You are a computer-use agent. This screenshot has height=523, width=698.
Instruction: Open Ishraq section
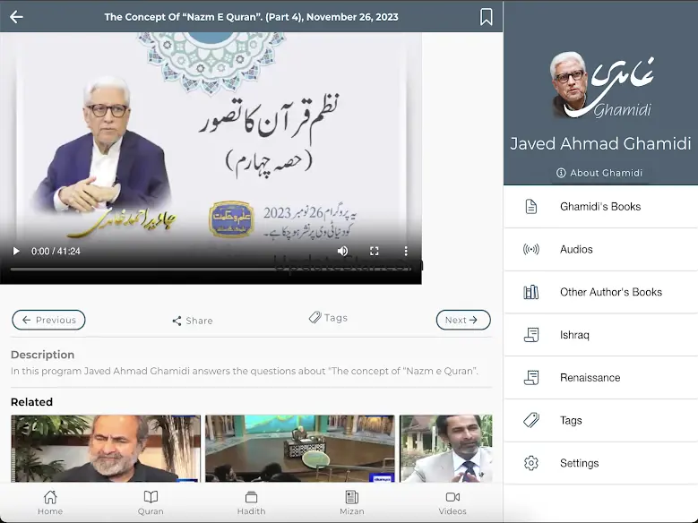(x=600, y=335)
